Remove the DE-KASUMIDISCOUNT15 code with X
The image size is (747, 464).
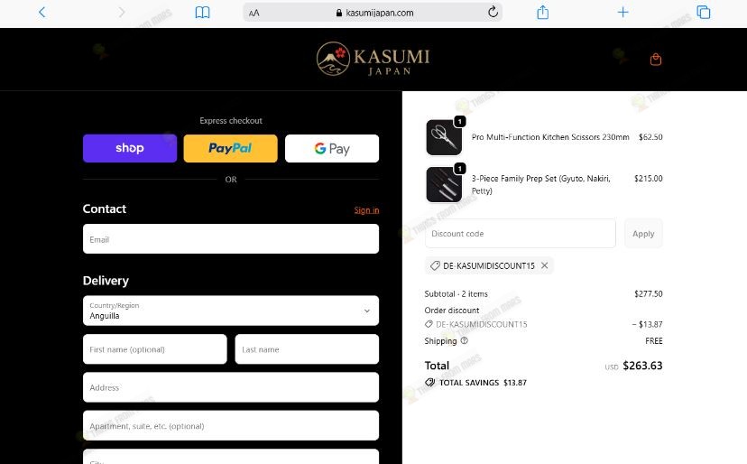(545, 265)
